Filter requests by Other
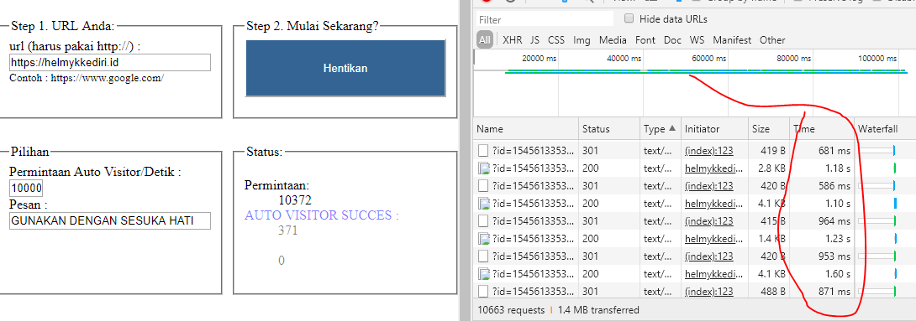This screenshot has width=916, height=321. click(x=772, y=40)
